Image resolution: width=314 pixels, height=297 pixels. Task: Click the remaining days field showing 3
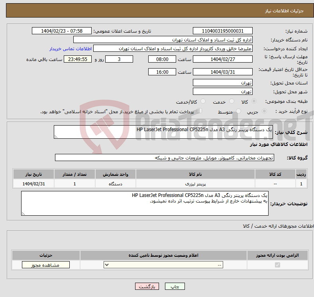pyautogui.click(x=119, y=59)
